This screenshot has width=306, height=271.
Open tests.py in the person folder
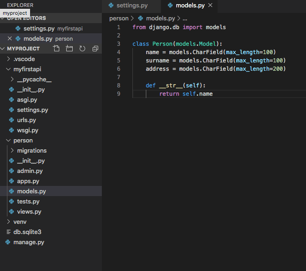tap(51, 201)
